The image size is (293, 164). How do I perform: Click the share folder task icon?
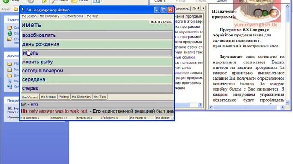10,39
